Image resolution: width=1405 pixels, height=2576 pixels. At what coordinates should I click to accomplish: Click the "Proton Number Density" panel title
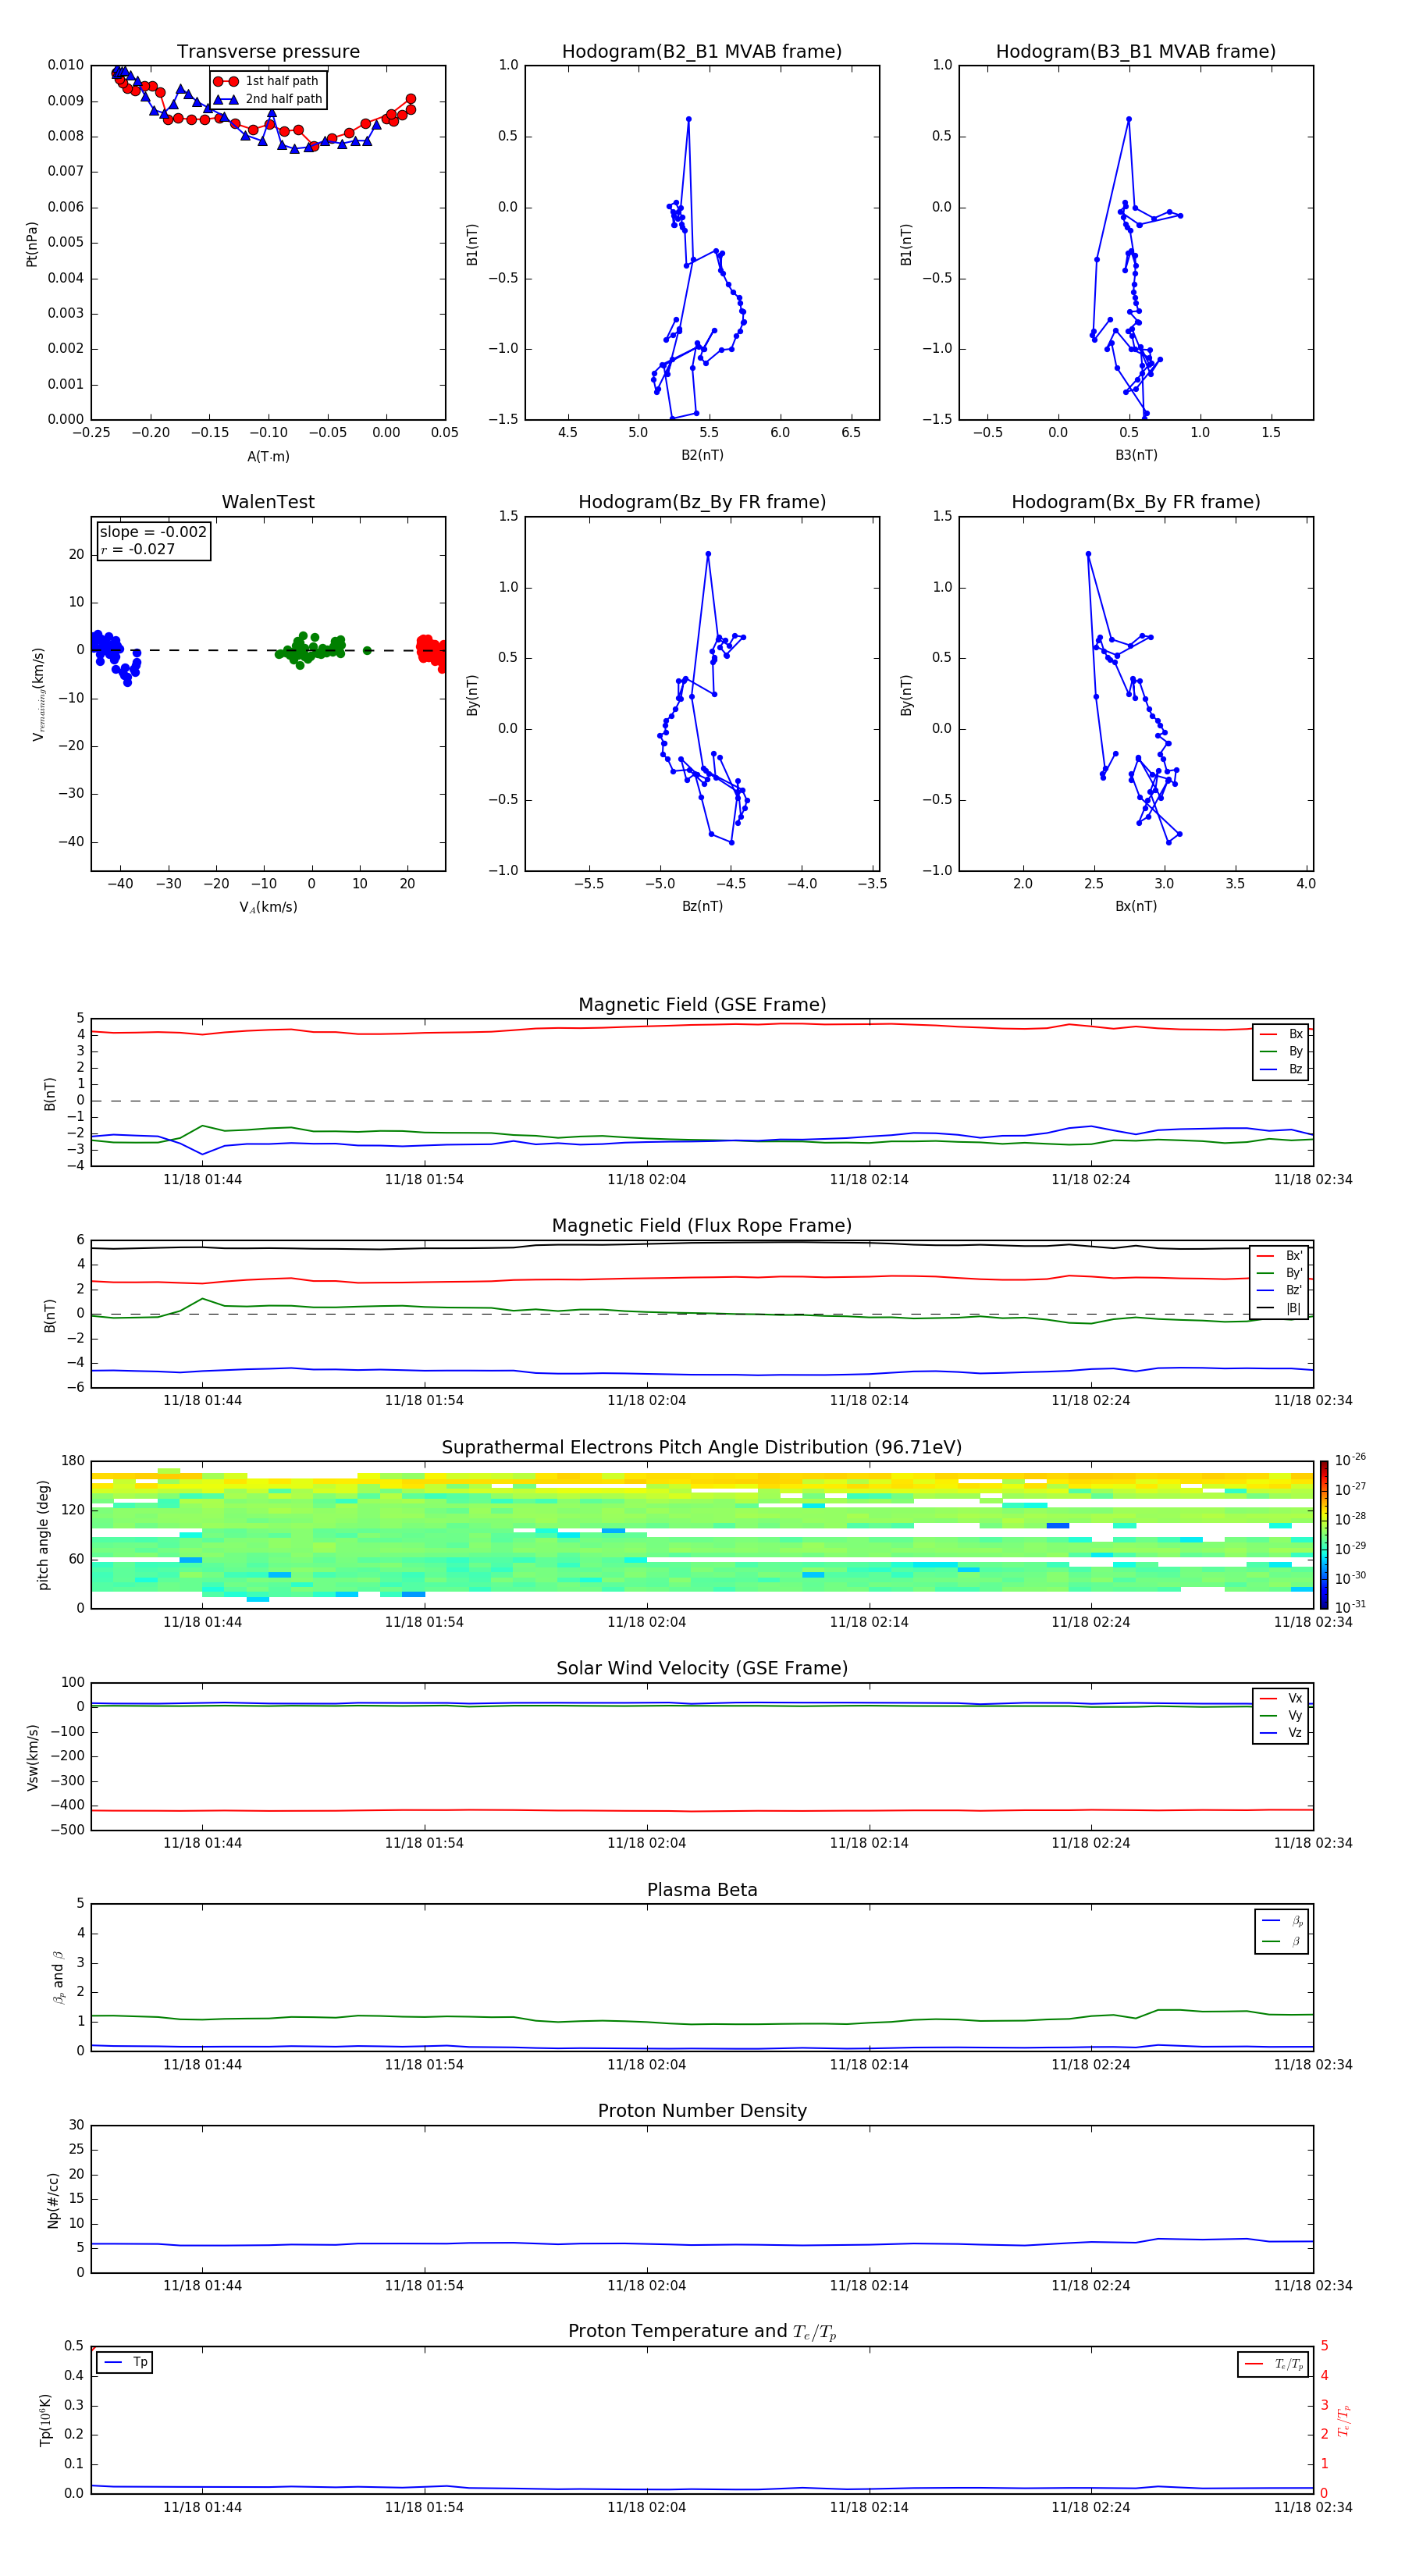pyautogui.click(x=702, y=2112)
